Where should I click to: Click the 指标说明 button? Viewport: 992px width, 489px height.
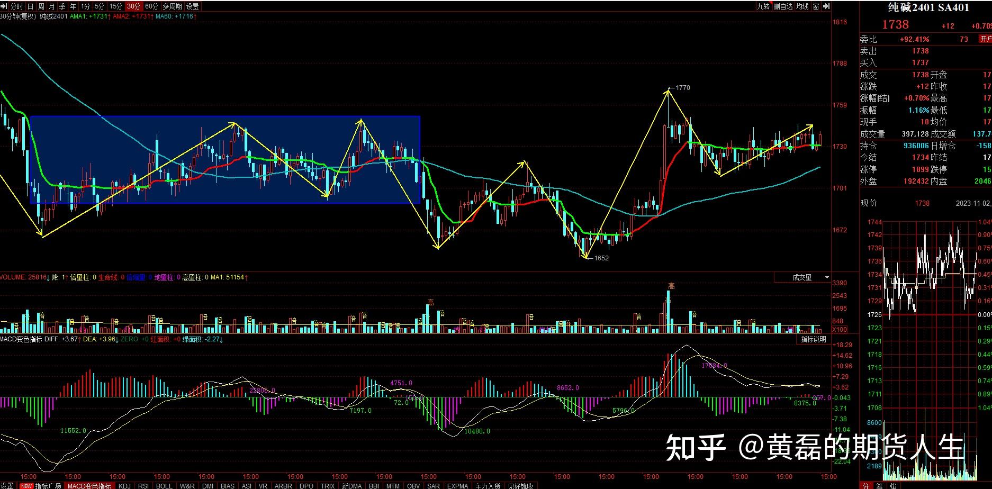pos(813,339)
